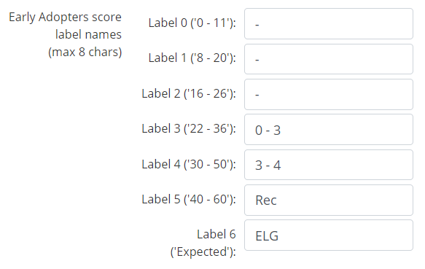The image size is (425, 269).
Task: Select the Label 2 ('16 - 26') input box
Action: 329,94
